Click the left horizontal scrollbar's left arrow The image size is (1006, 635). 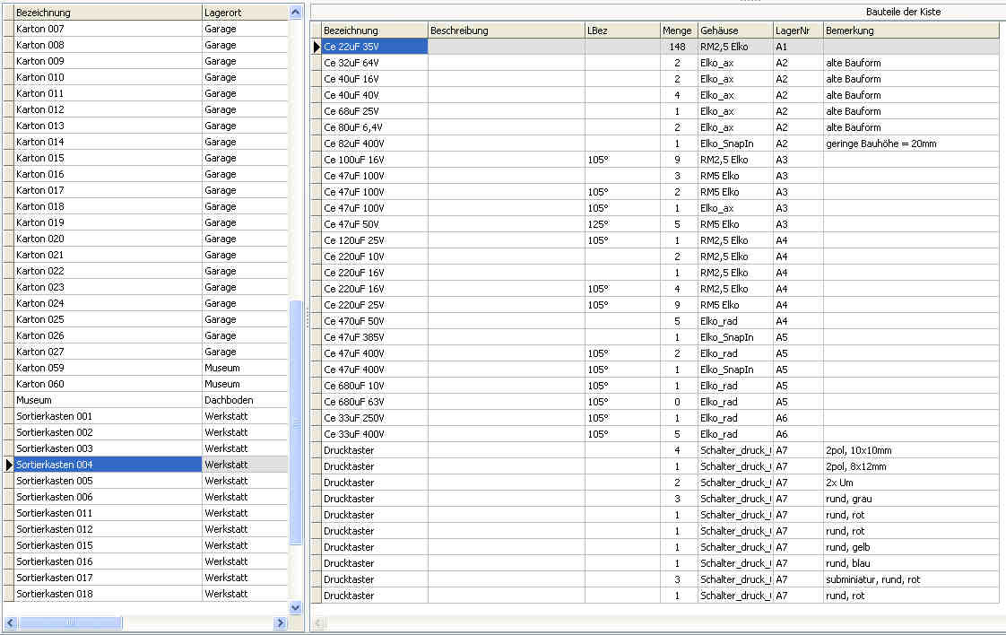(10, 622)
